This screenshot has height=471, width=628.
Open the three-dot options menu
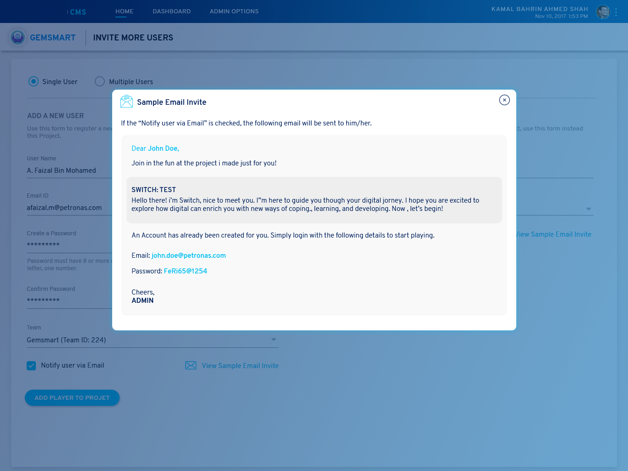(616, 12)
